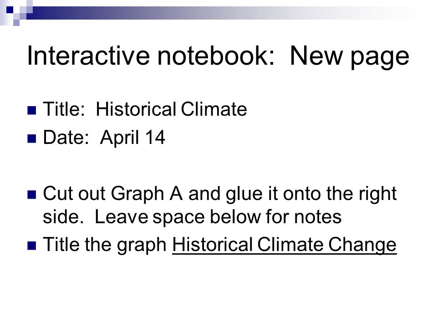
Task: Click the words 'Historical Climate' in first bullet
Action: pyautogui.click(x=172, y=109)
